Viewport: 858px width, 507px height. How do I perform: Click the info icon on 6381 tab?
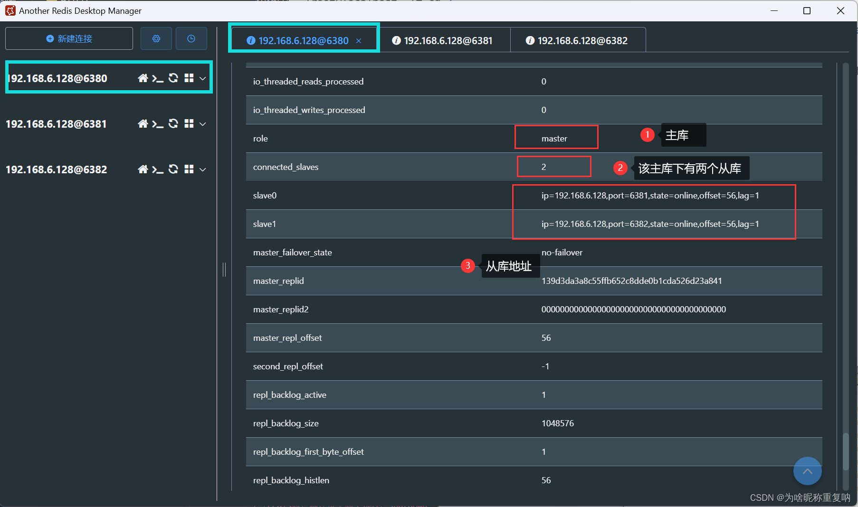[396, 41]
